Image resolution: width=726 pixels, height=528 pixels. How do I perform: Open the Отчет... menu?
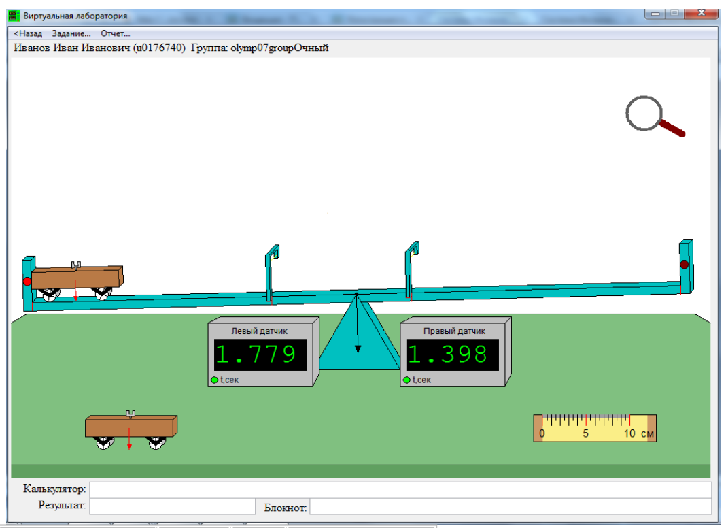coord(116,33)
